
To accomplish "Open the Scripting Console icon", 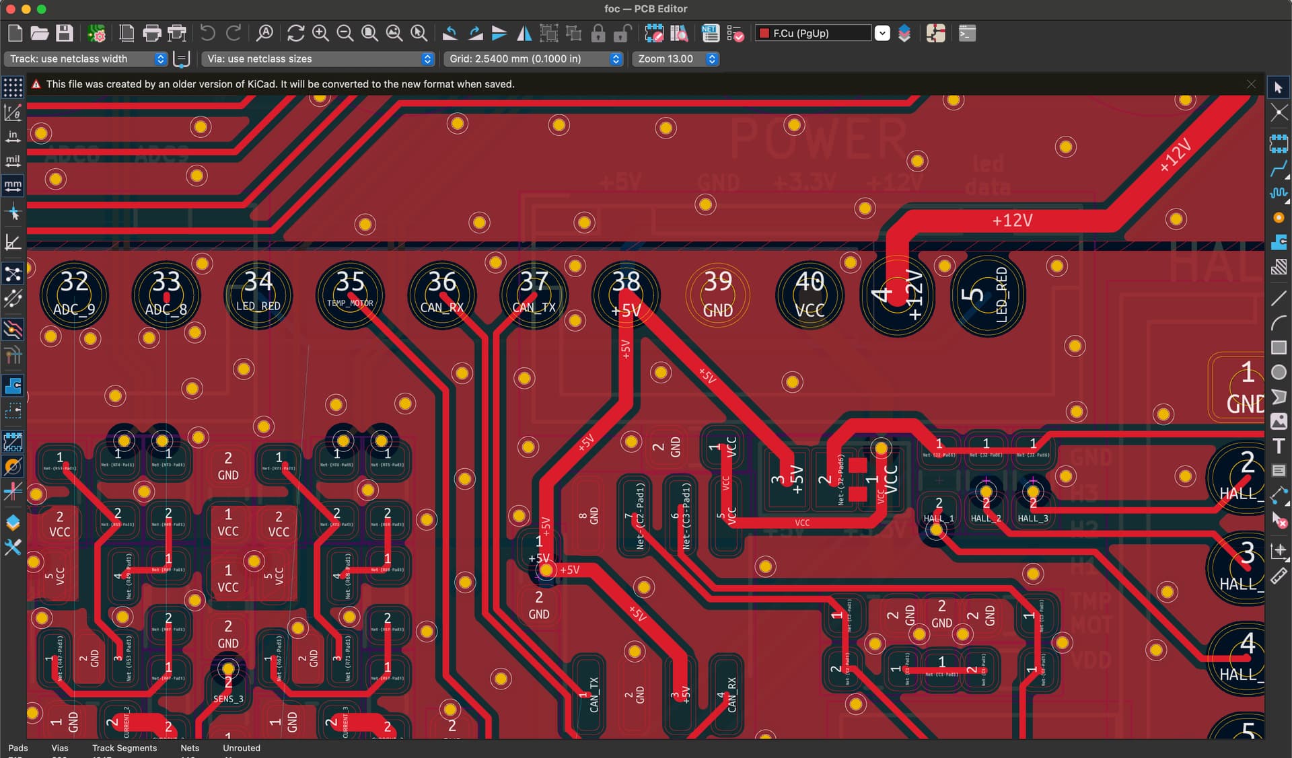I will pos(967,33).
